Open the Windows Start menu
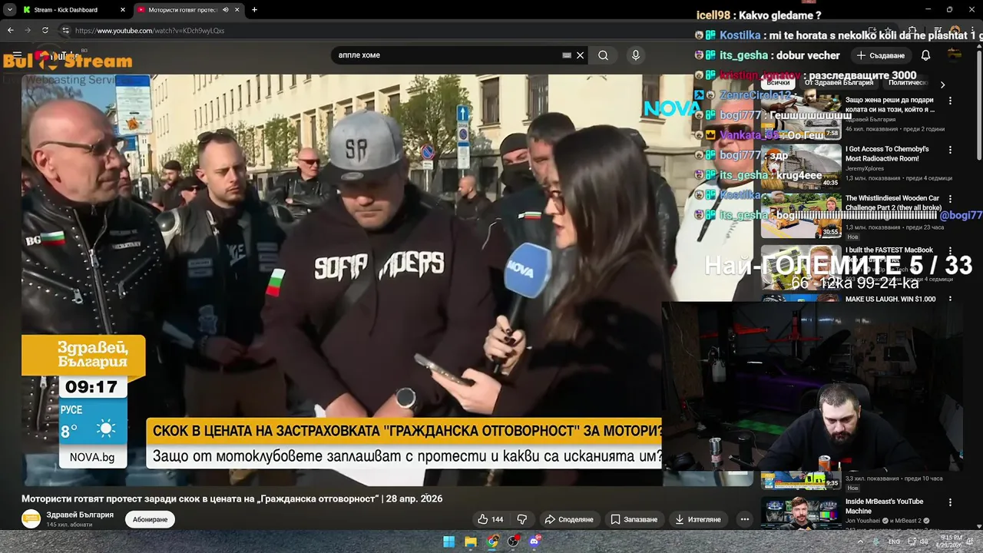 (x=448, y=541)
